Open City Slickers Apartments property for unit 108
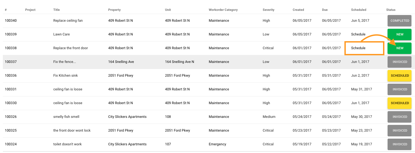 tap(127, 117)
